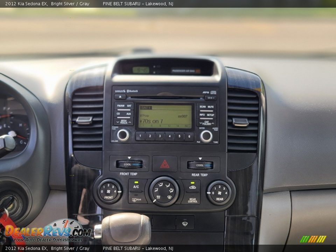Tap "70s on 7" channel name on display
Image resolution: width=336 pixels, height=252 pixels.
pos(153,121)
